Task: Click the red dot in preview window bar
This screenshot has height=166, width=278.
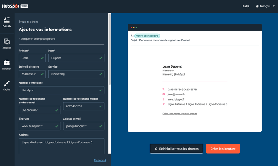Action: coord(131,27)
